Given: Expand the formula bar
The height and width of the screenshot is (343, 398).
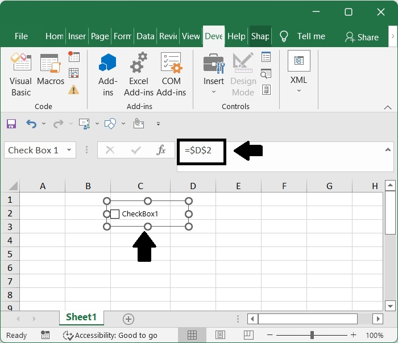Looking at the screenshot, I should (388, 150).
